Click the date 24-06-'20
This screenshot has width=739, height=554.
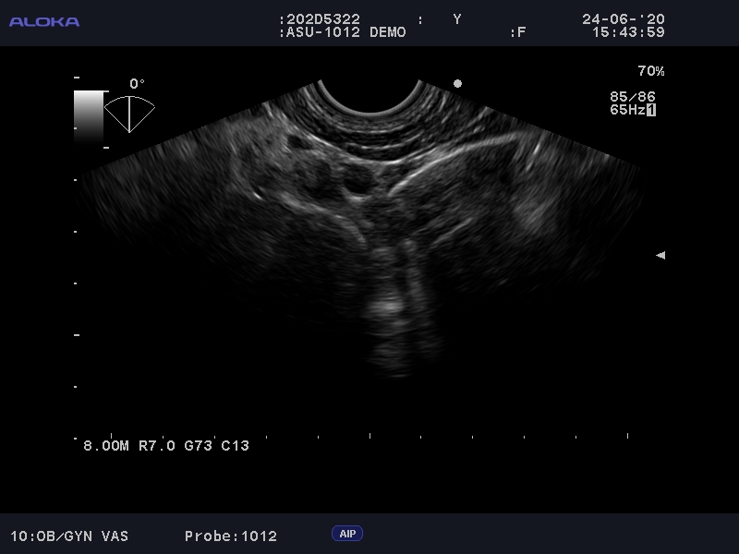click(623, 19)
